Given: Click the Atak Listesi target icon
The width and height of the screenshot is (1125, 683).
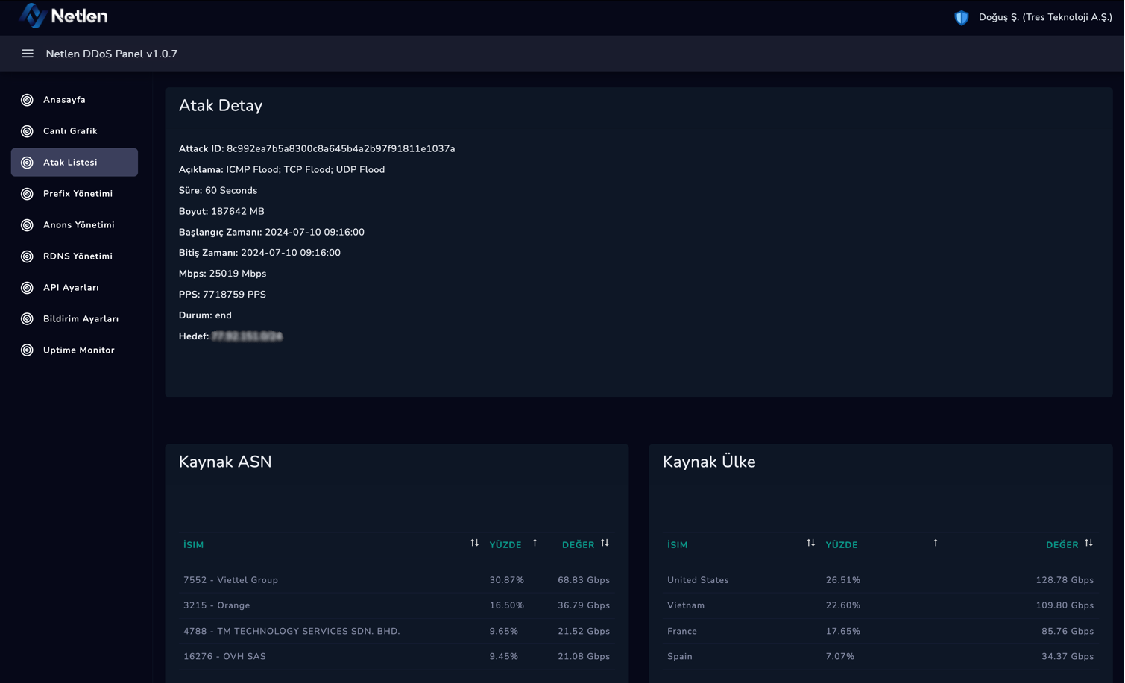Looking at the screenshot, I should coord(27,163).
